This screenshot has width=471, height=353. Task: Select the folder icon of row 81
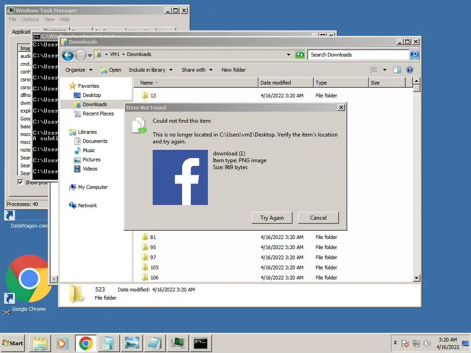(145, 237)
